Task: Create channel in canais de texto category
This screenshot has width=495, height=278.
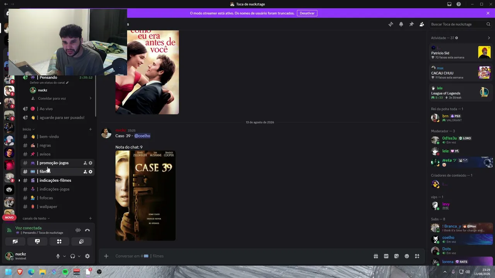Action: coord(90,219)
